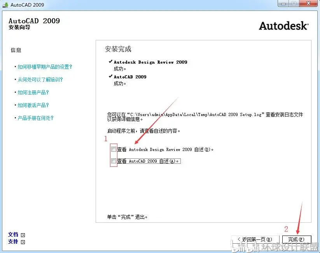Open the 产品手册在何处? link
The image size is (320, 253).
coord(35,118)
